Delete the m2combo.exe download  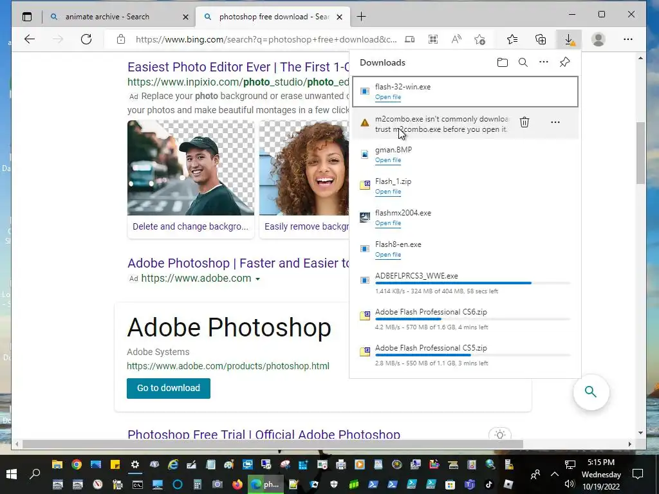[524, 122]
